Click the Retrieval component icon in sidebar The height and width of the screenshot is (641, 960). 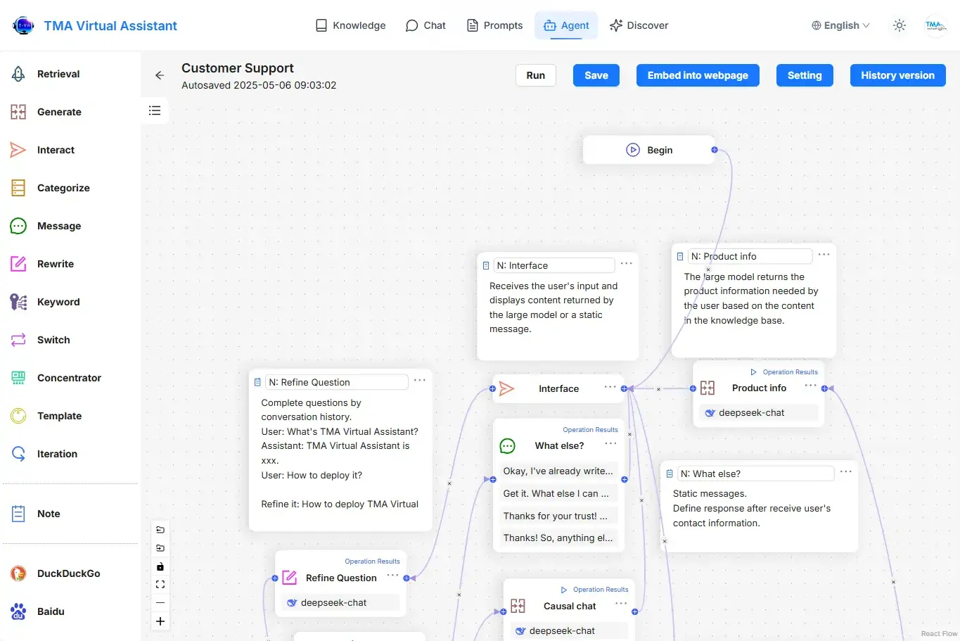pos(18,74)
